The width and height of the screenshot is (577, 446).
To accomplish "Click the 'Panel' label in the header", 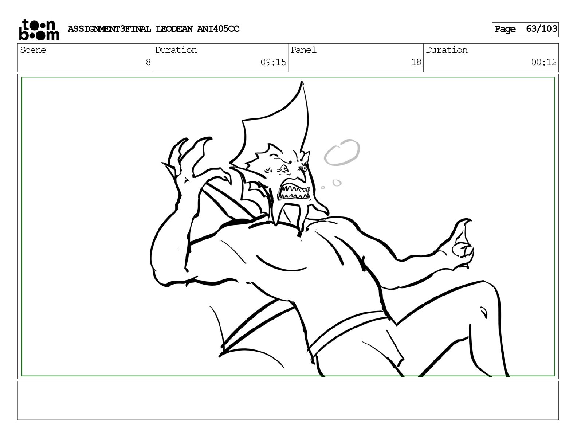I will [x=303, y=50].
